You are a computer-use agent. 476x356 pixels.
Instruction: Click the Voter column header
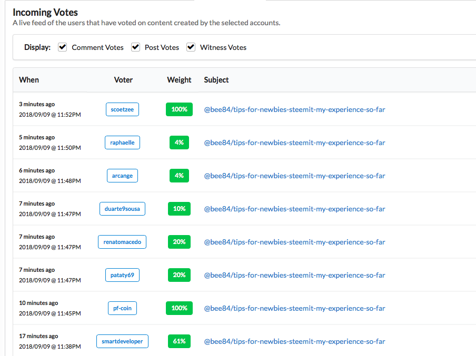pos(123,80)
